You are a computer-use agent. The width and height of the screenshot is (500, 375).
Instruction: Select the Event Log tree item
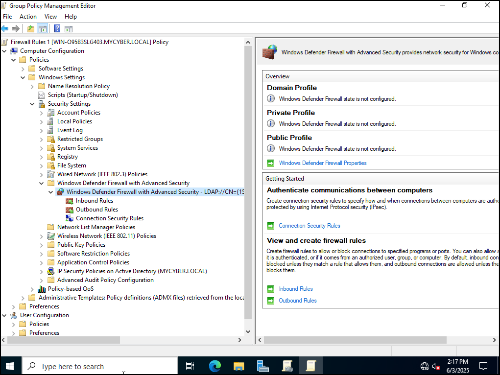(70, 130)
